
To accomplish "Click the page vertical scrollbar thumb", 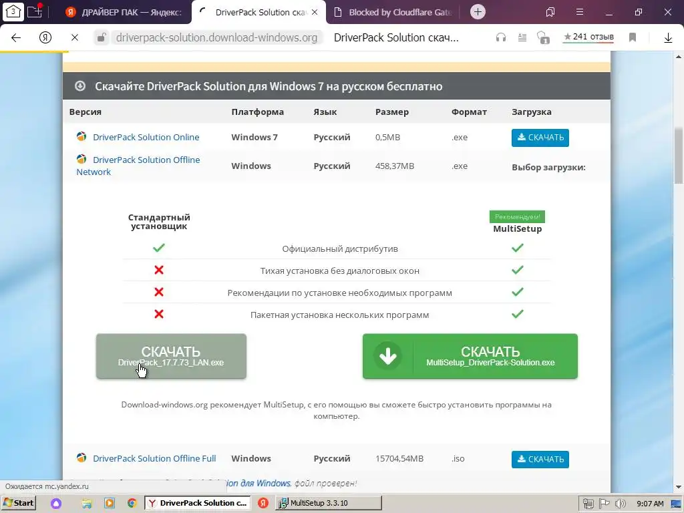I will click(679, 155).
